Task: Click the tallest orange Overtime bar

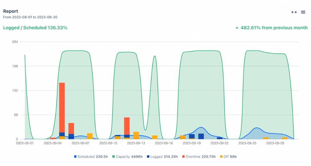Action: 62,107
